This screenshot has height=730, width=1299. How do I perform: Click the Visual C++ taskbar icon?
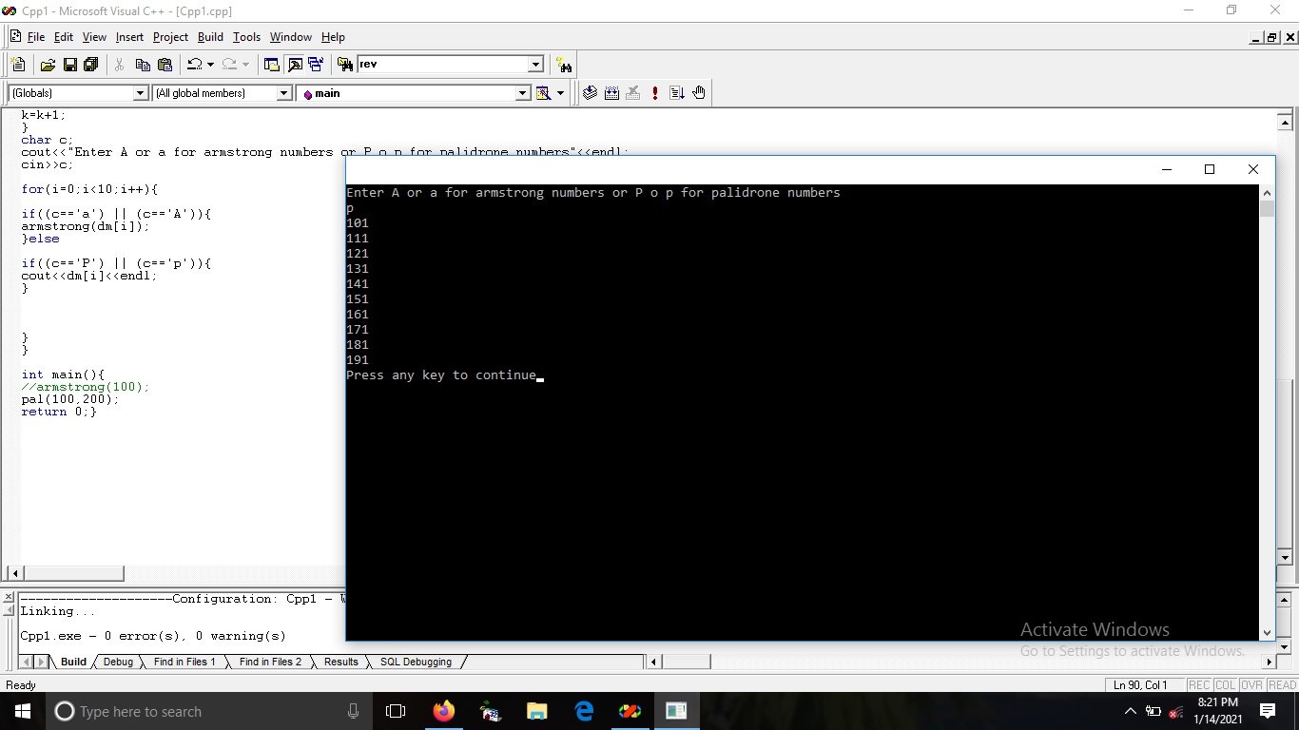(630, 711)
